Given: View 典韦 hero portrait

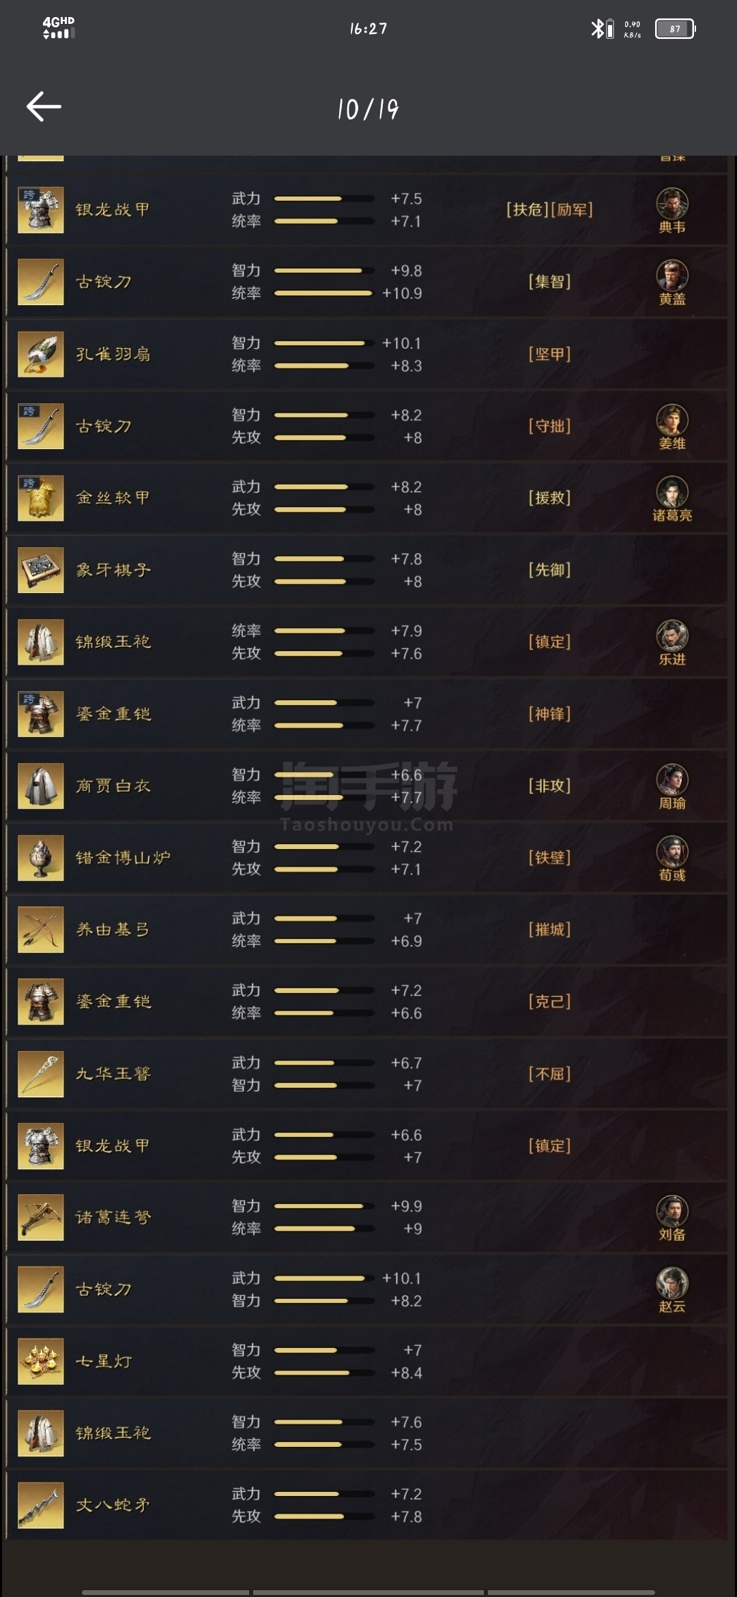Looking at the screenshot, I should [672, 203].
